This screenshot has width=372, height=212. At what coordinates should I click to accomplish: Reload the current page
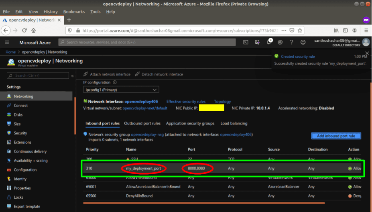pyautogui.click(x=24, y=31)
